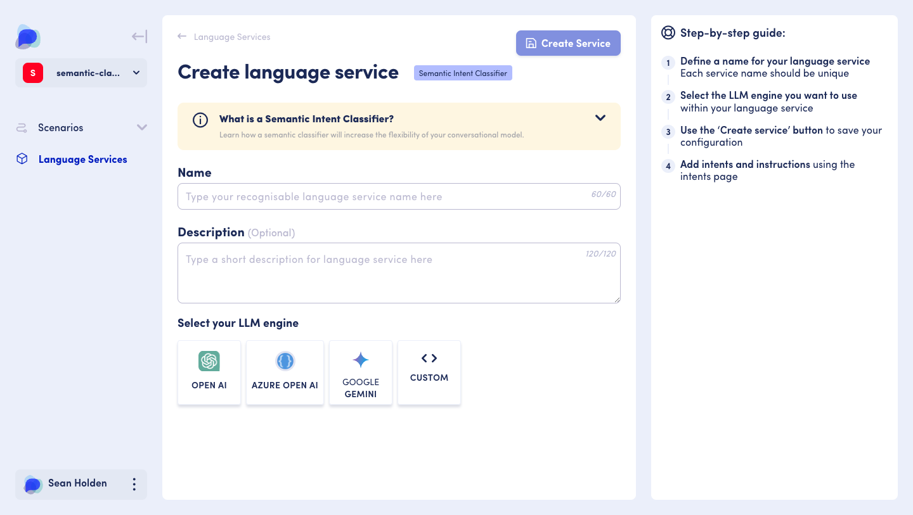The height and width of the screenshot is (515, 913).
Task: Open the Language Services page
Action: (x=82, y=159)
